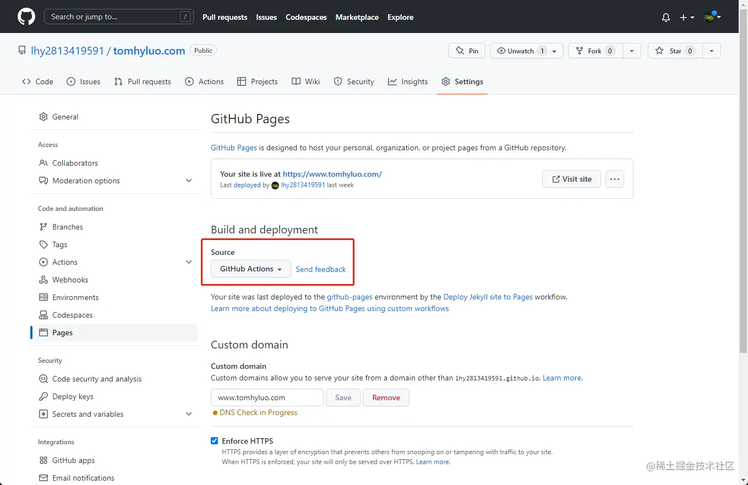Pin the repository with Pin button
The width and height of the screenshot is (748, 485).
[x=467, y=51]
